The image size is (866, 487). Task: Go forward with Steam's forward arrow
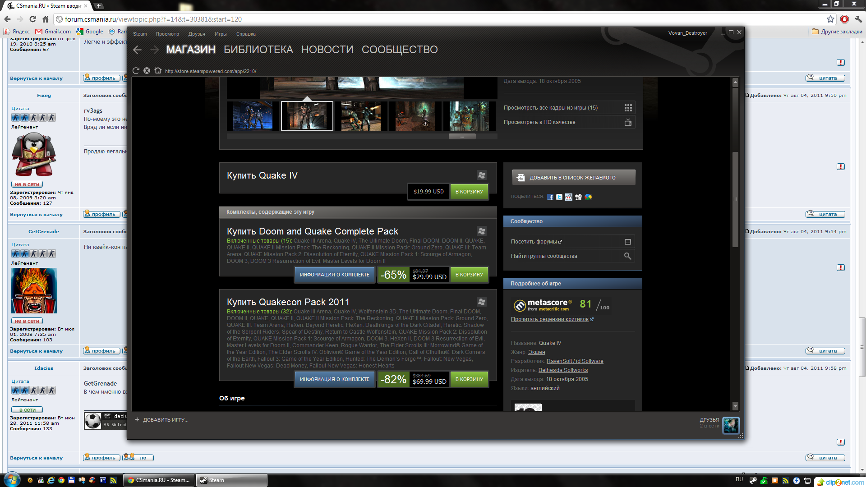tap(154, 50)
